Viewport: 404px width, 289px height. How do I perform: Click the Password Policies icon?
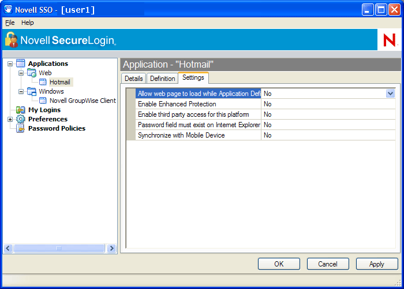[20, 128]
